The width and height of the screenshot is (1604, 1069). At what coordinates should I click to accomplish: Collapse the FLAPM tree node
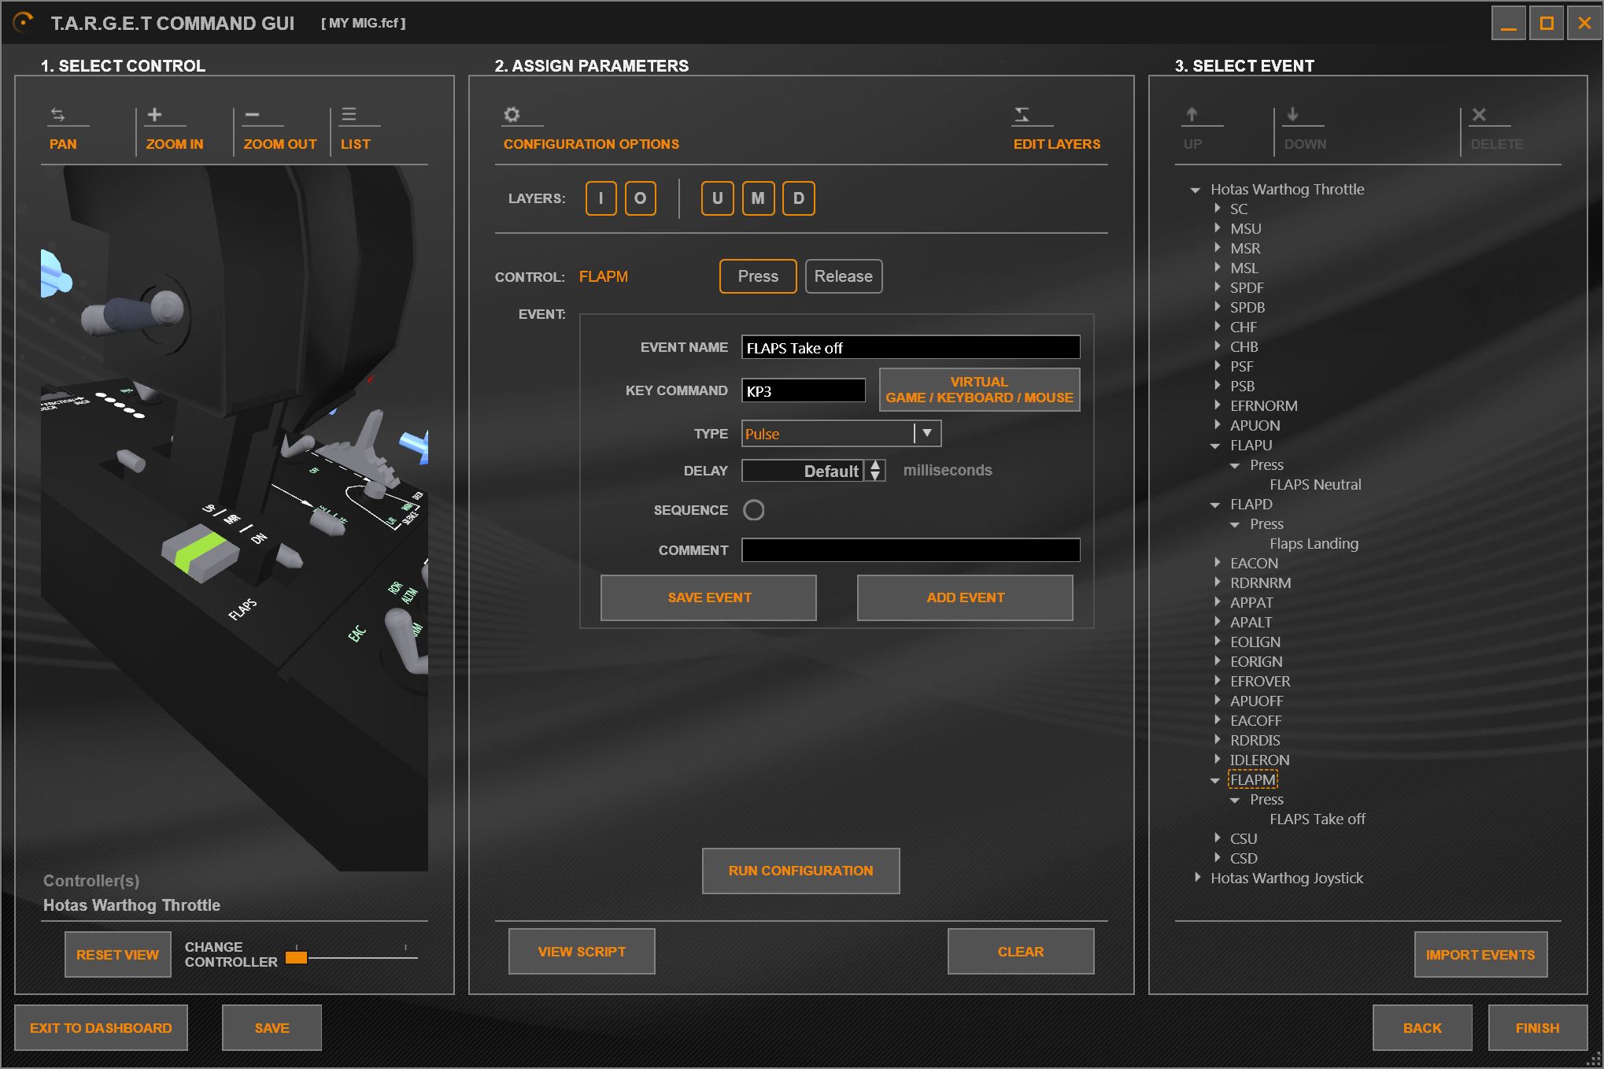(1215, 780)
